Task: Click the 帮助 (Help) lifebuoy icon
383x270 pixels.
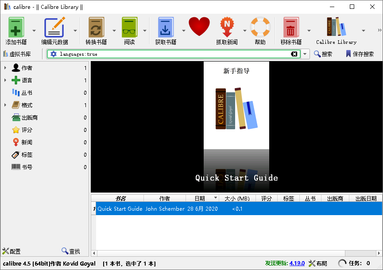Action: tap(260, 27)
